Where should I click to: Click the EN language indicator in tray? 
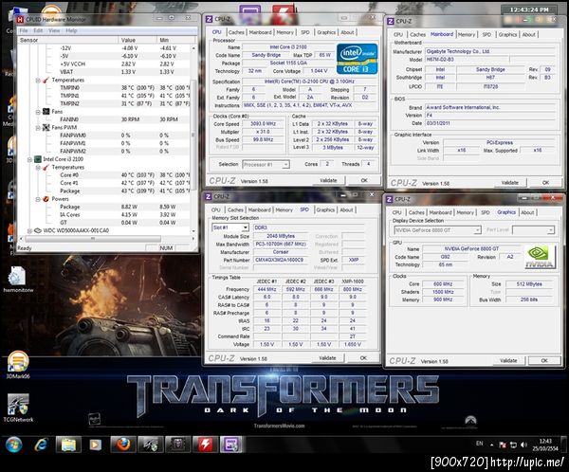(479, 444)
